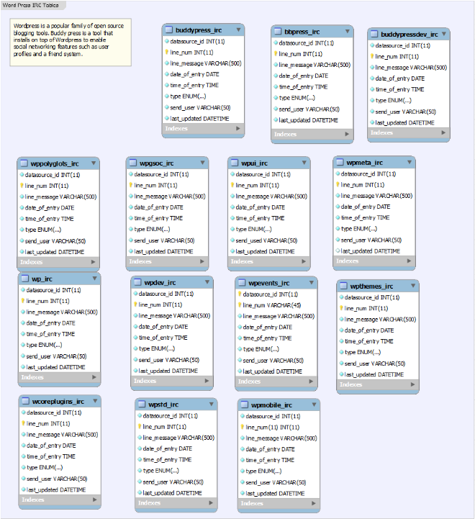Collapse wpdev_irc table with header arrow

(207, 282)
